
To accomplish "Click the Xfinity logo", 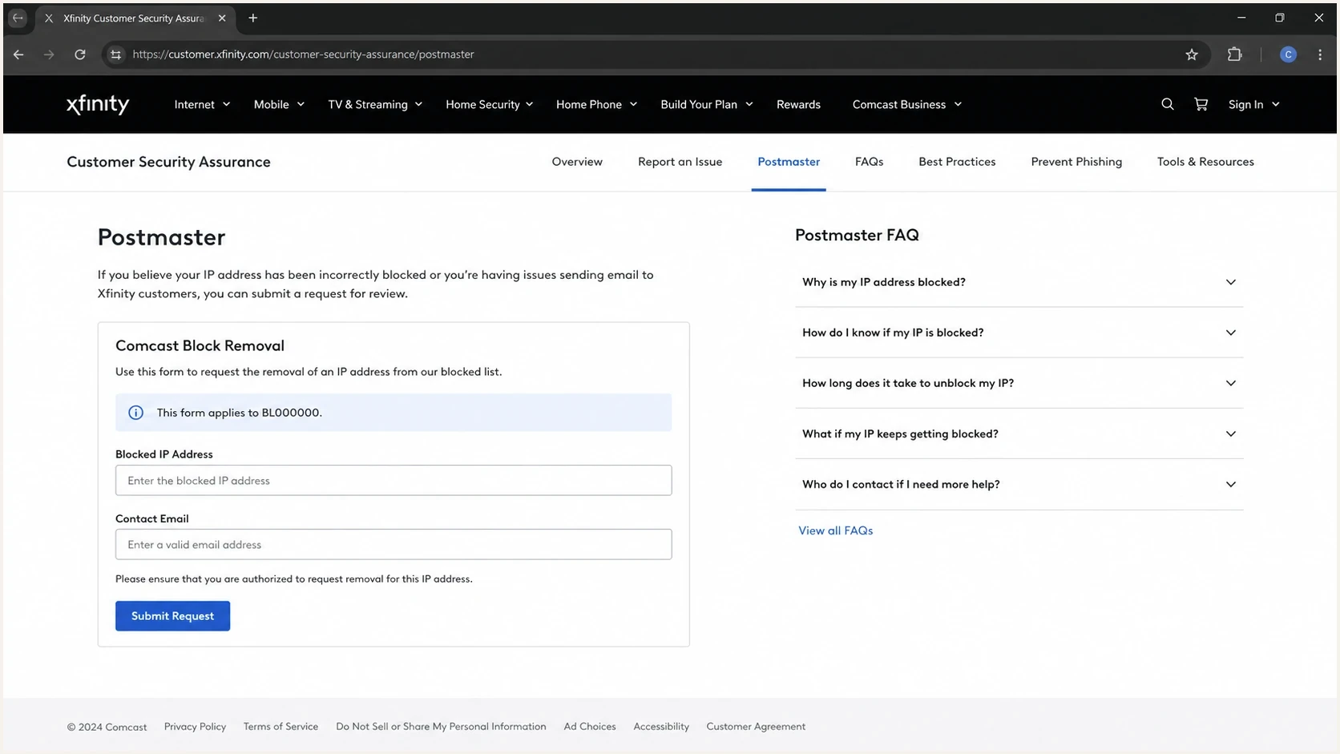I will point(98,104).
